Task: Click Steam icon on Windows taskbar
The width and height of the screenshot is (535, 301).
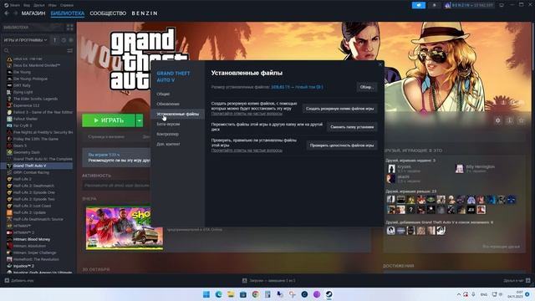Action: [329, 294]
